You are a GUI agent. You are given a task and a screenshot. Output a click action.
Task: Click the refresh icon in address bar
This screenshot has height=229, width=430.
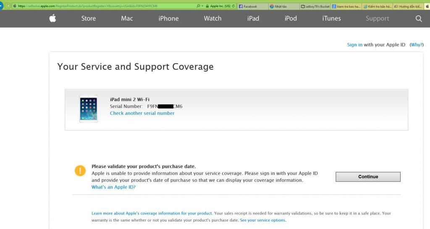[x=233, y=6]
